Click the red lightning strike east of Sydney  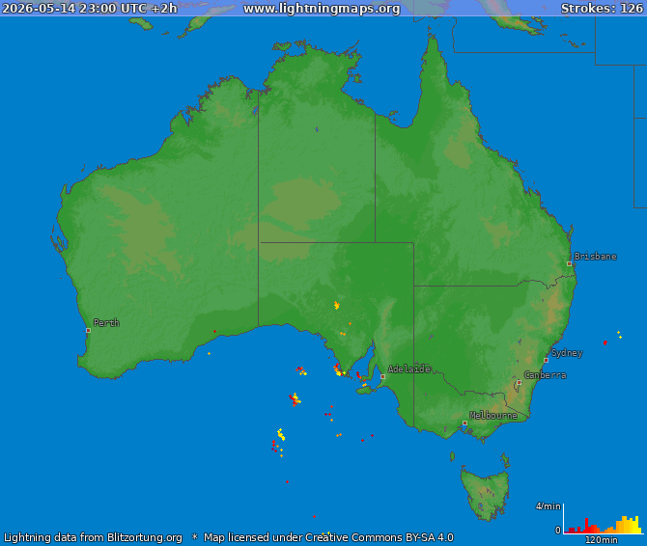coord(605,342)
